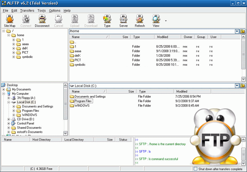Screen dimensions: 247x172
Task: Open the Tools menu
Action: coord(41,11)
